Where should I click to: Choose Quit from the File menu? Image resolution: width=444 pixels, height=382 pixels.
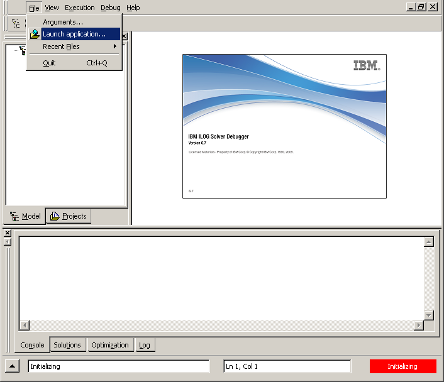click(74, 63)
